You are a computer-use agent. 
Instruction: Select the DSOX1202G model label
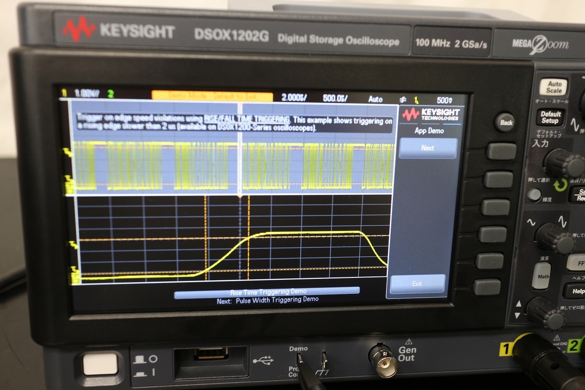[x=231, y=36]
